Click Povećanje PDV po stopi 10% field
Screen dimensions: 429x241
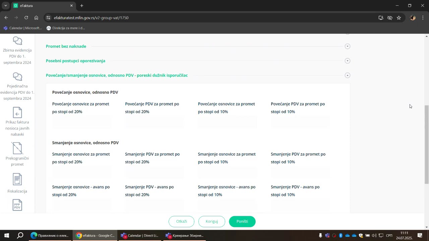pyautogui.click(x=300, y=123)
